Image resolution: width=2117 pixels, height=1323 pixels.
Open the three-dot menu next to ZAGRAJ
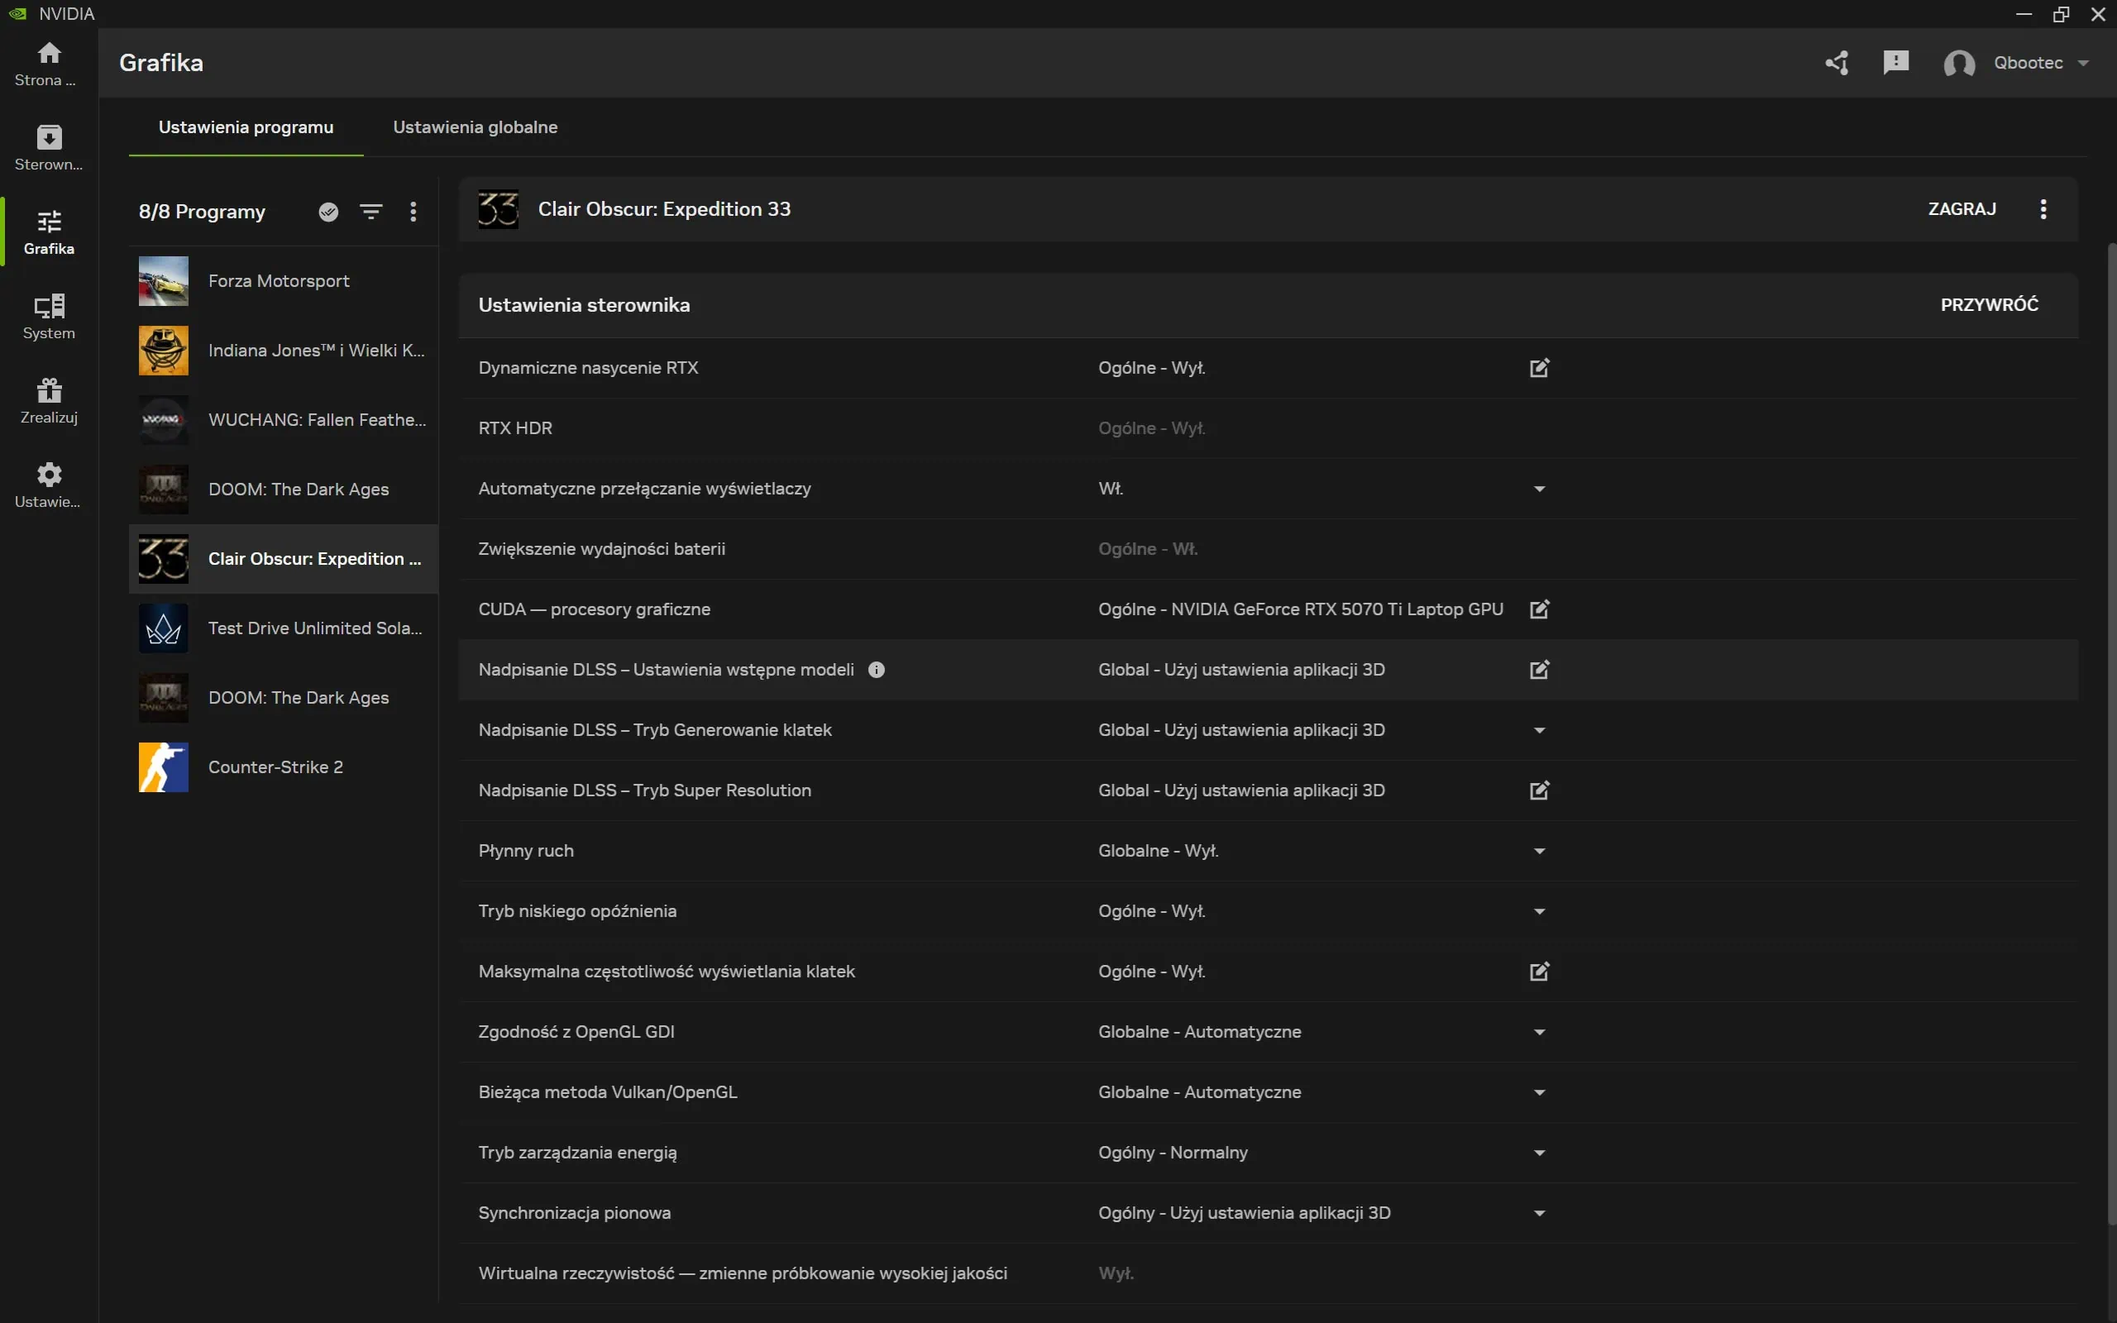(x=2043, y=209)
